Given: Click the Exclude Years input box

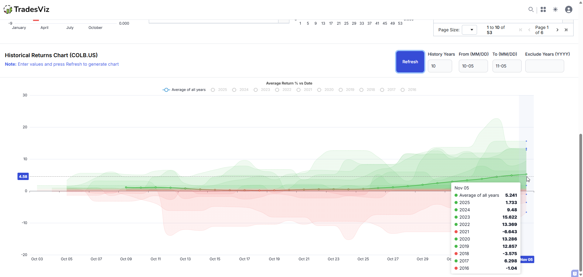Looking at the screenshot, I should (544, 66).
